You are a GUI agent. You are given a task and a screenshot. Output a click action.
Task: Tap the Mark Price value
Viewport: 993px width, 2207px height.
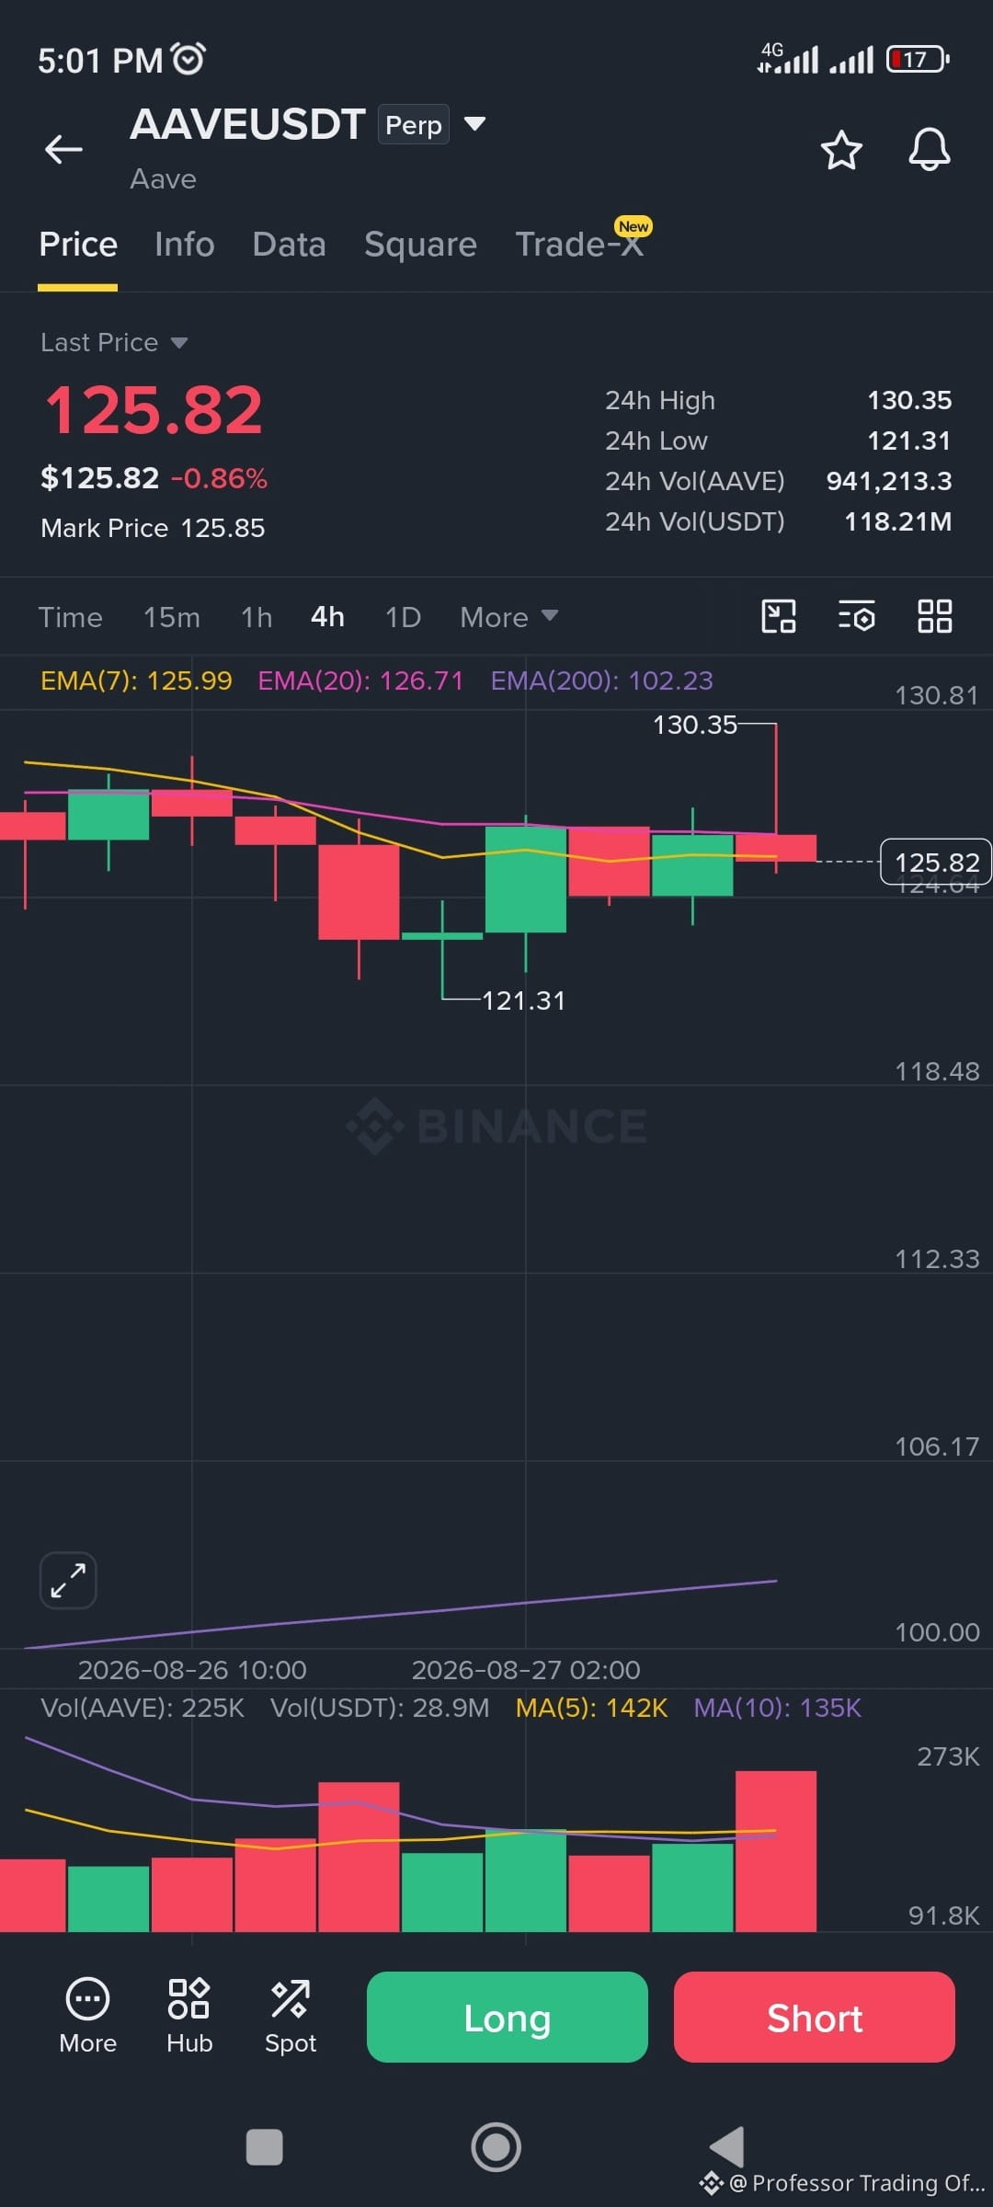[223, 529]
